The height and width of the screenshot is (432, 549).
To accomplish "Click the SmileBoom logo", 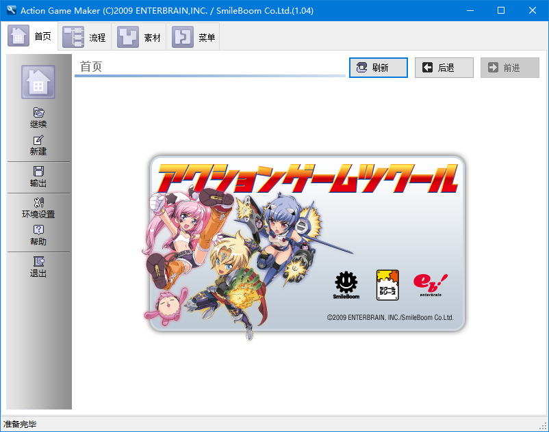I will (346, 285).
